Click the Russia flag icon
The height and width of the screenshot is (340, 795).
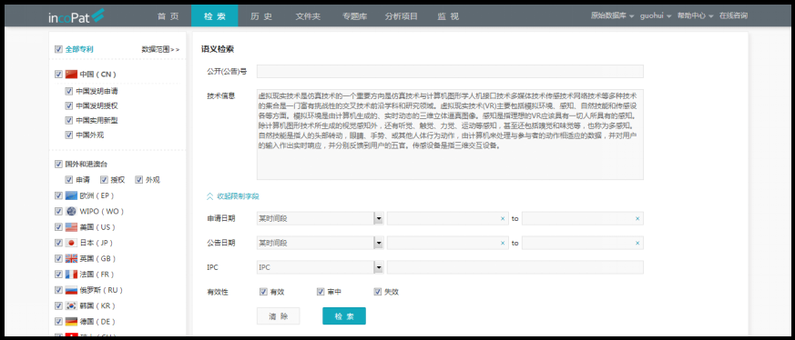71,290
